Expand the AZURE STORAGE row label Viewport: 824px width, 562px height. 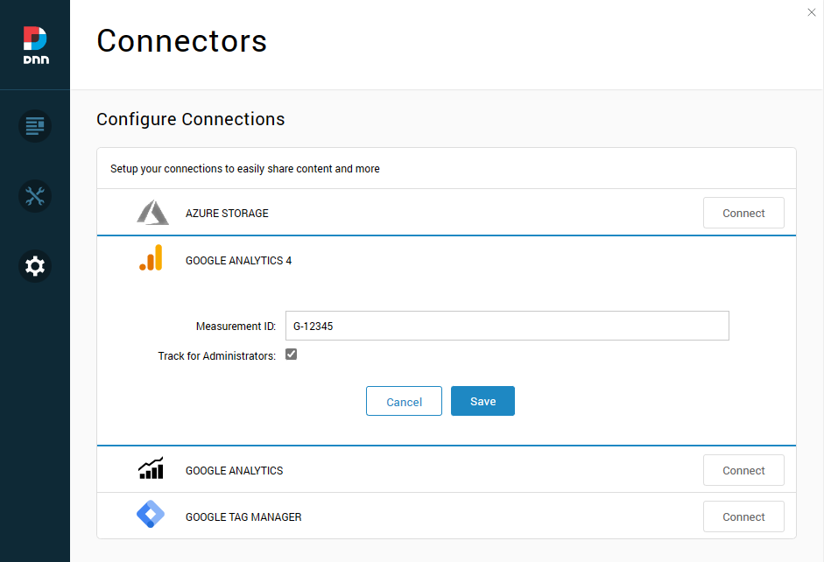point(227,214)
